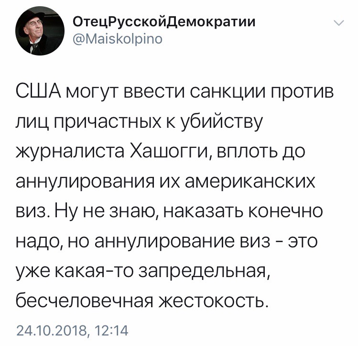Image resolution: width=358 pixels, height=346 pixels.
Task: Click the word бесчеловечная in last line
Action: pos(84,301)
